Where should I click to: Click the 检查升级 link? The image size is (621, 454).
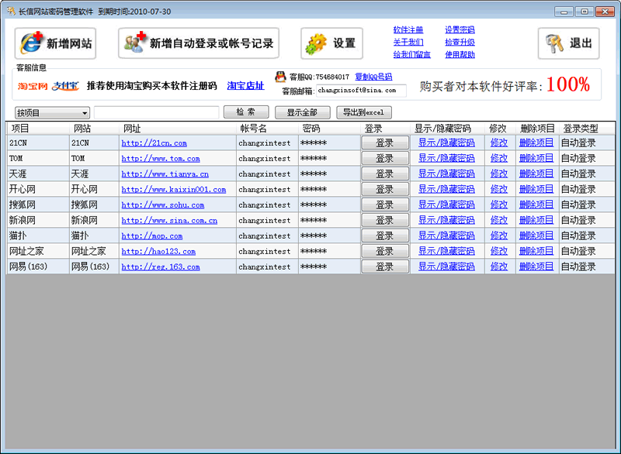coord(460,43)
